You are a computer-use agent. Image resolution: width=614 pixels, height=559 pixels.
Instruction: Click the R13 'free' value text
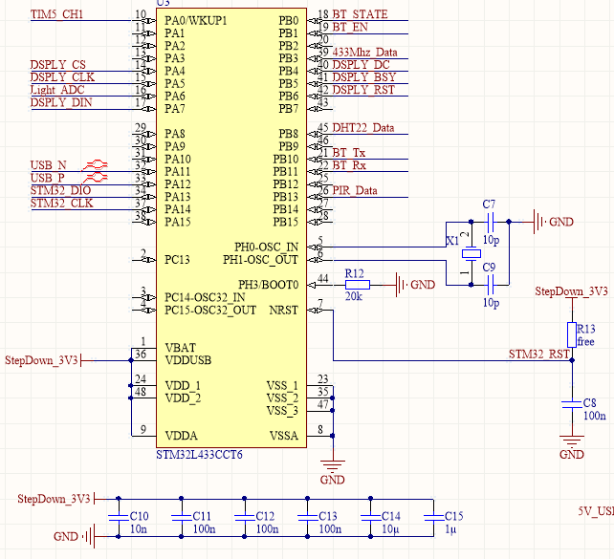point(585,341)
